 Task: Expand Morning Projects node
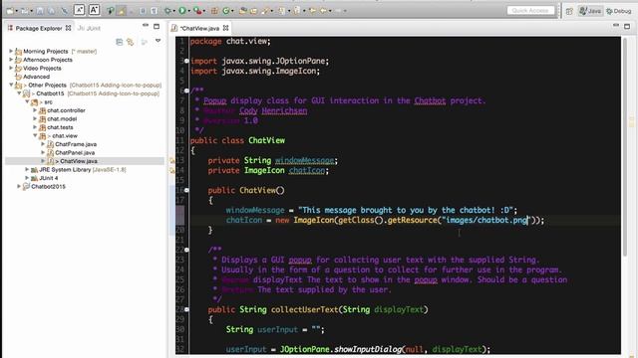pyautogui.click(x=11, y=51)
